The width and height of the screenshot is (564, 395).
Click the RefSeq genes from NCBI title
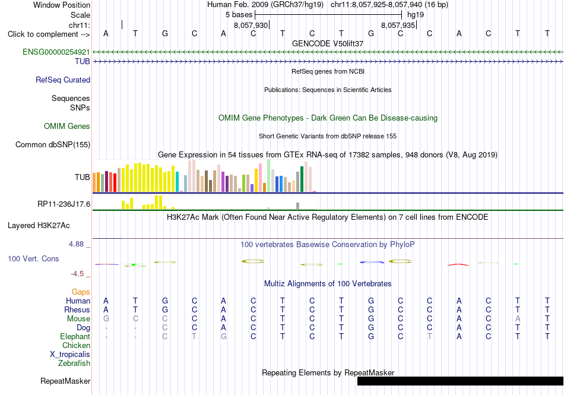[328, 72]
